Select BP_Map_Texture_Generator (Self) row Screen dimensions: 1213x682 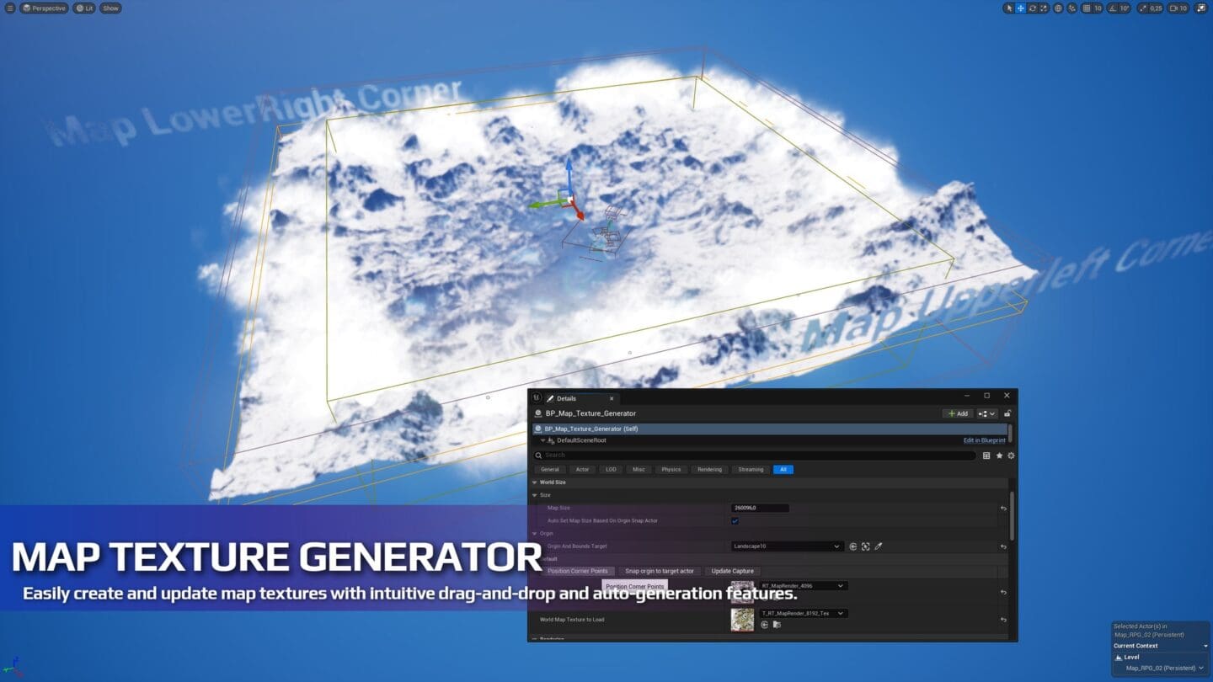[770, 429]
